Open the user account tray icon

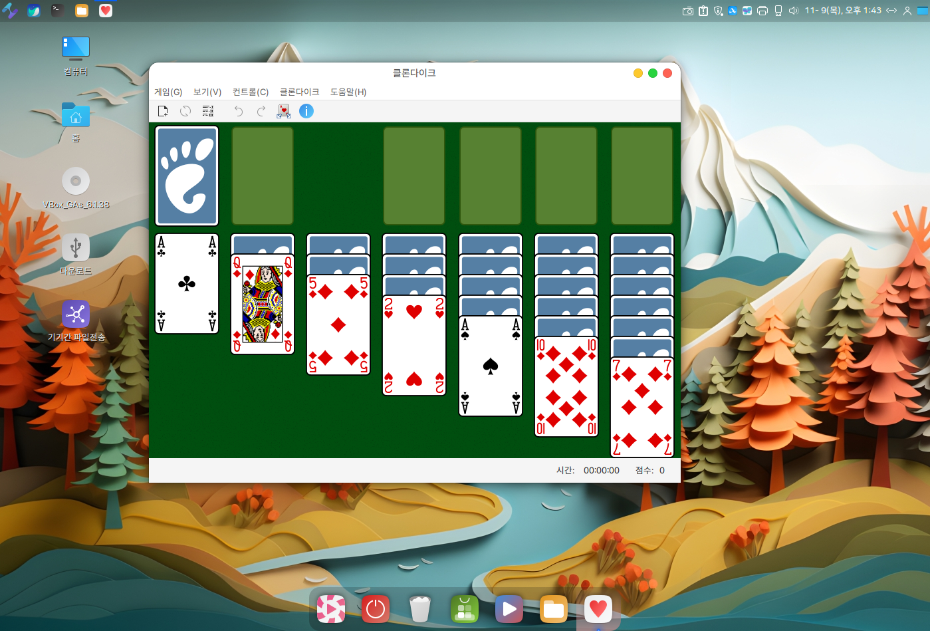click(907, 11)
